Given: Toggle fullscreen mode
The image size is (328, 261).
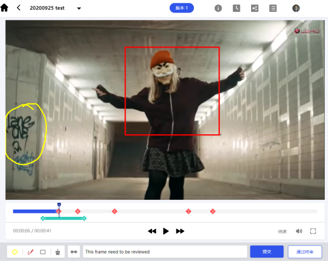Looking at the screenshot, I should (313, 231).
